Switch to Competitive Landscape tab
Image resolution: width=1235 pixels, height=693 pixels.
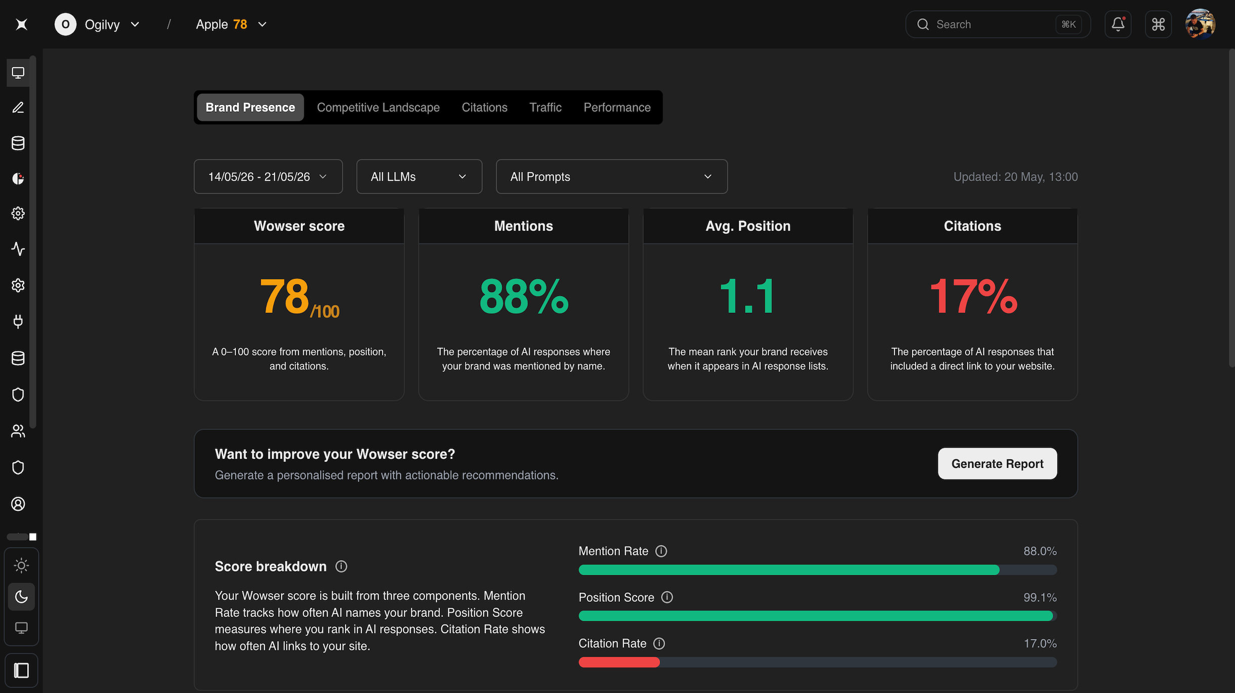pos(378,107)
